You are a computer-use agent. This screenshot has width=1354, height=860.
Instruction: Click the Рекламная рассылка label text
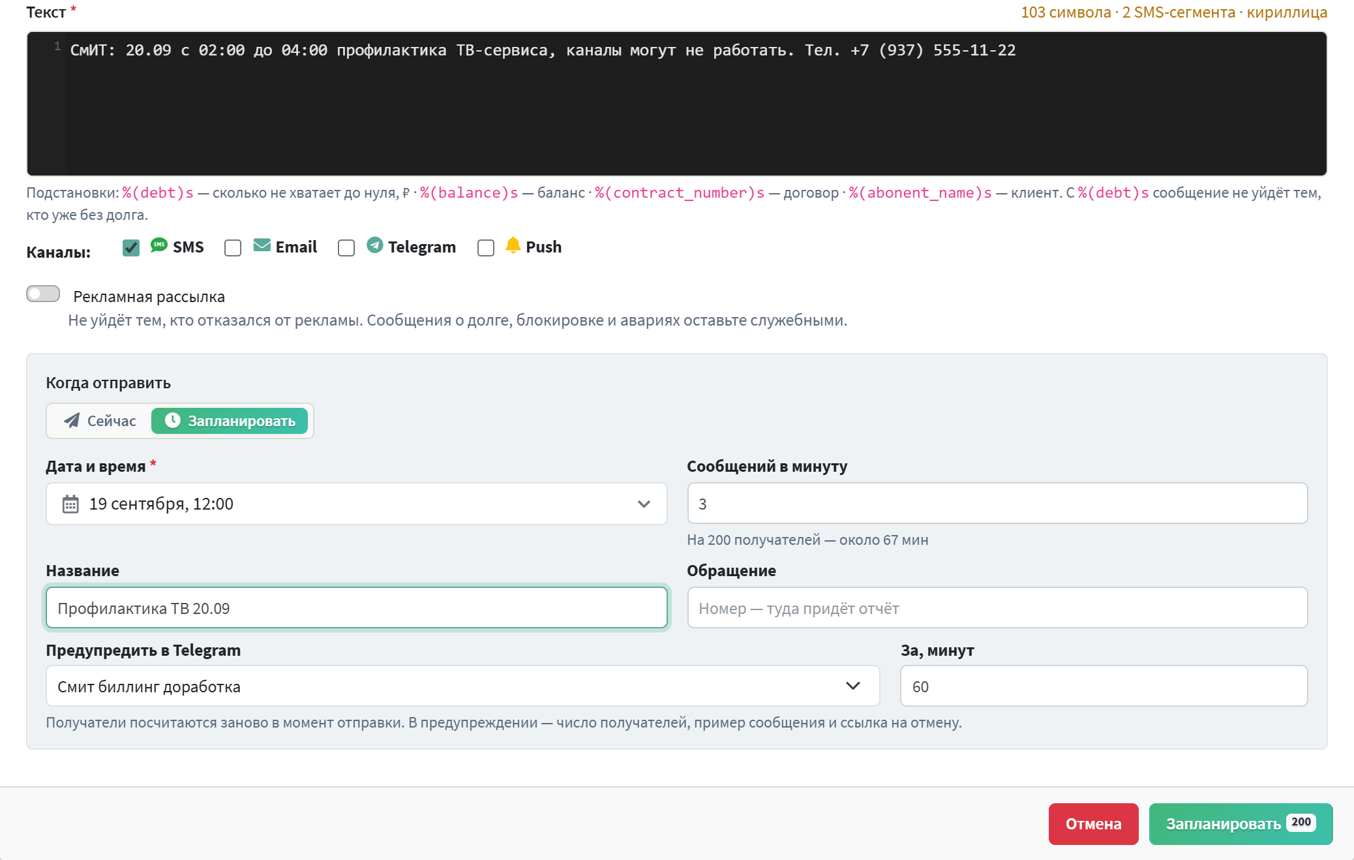pyautogui.click(x=149, y=297)
